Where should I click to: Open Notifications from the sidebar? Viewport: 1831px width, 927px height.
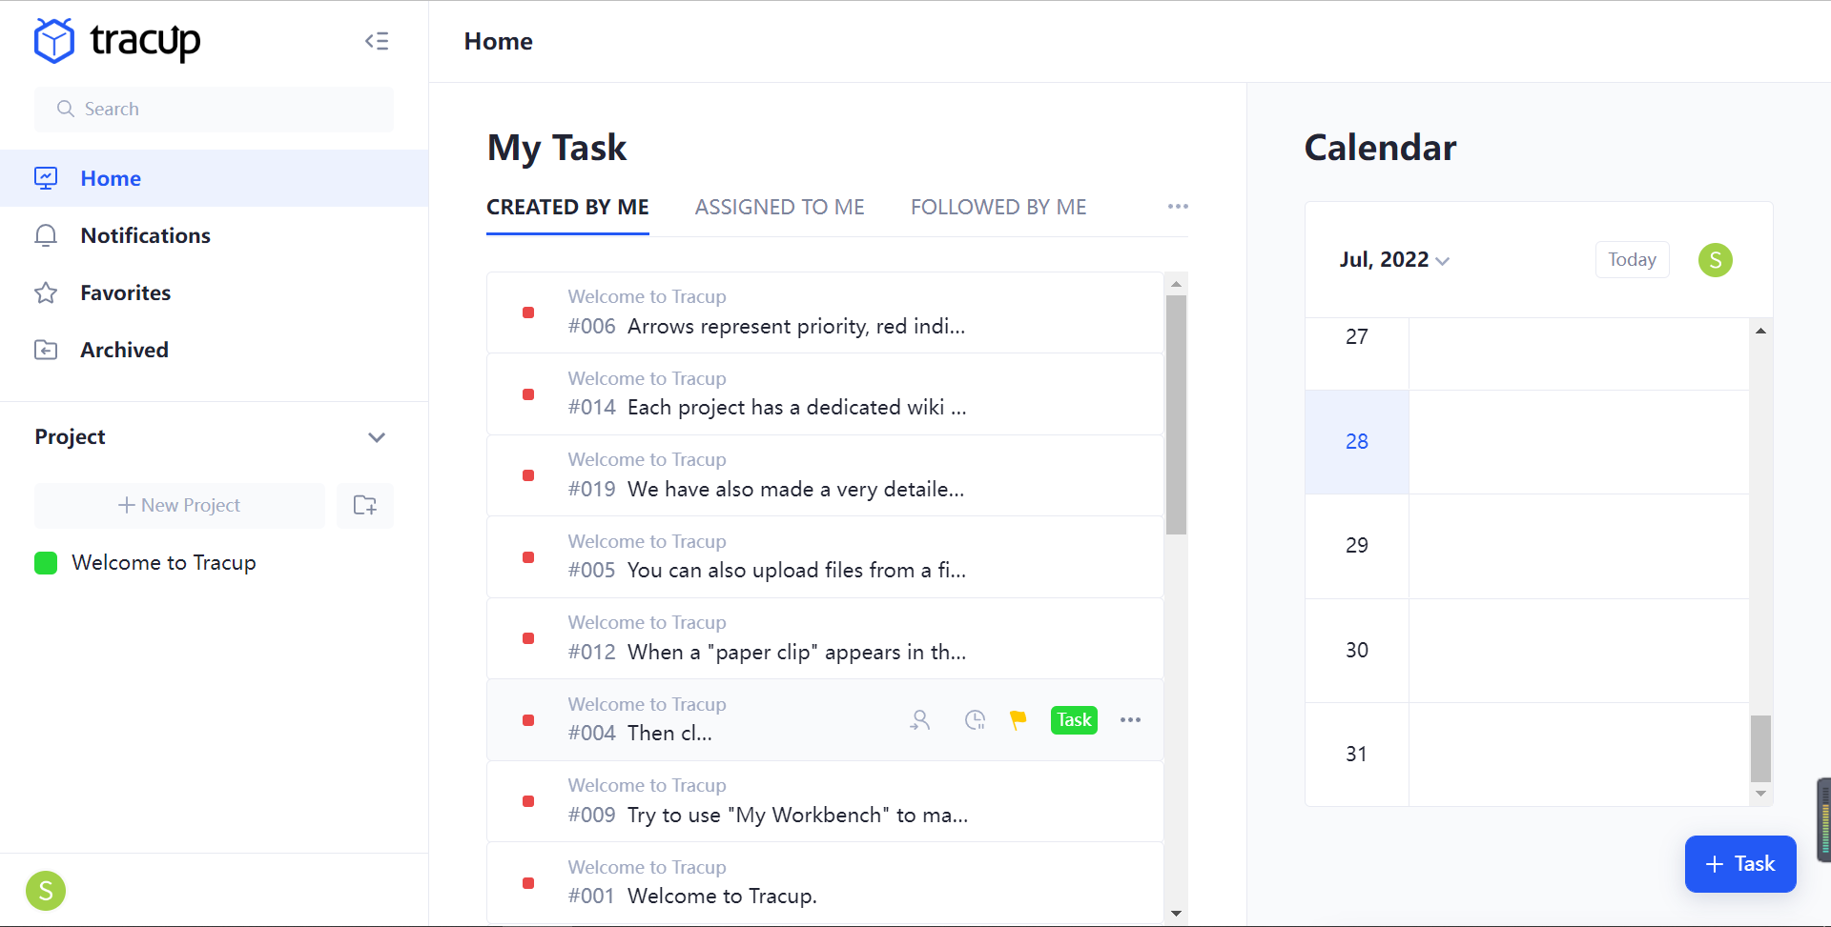145,235
